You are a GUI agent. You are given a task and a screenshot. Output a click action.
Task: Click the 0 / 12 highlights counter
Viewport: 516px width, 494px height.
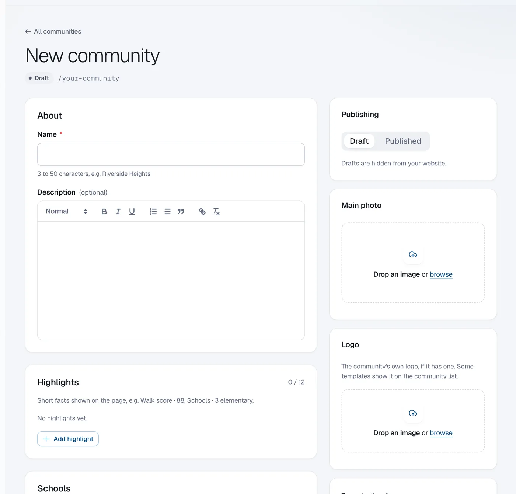296,382
